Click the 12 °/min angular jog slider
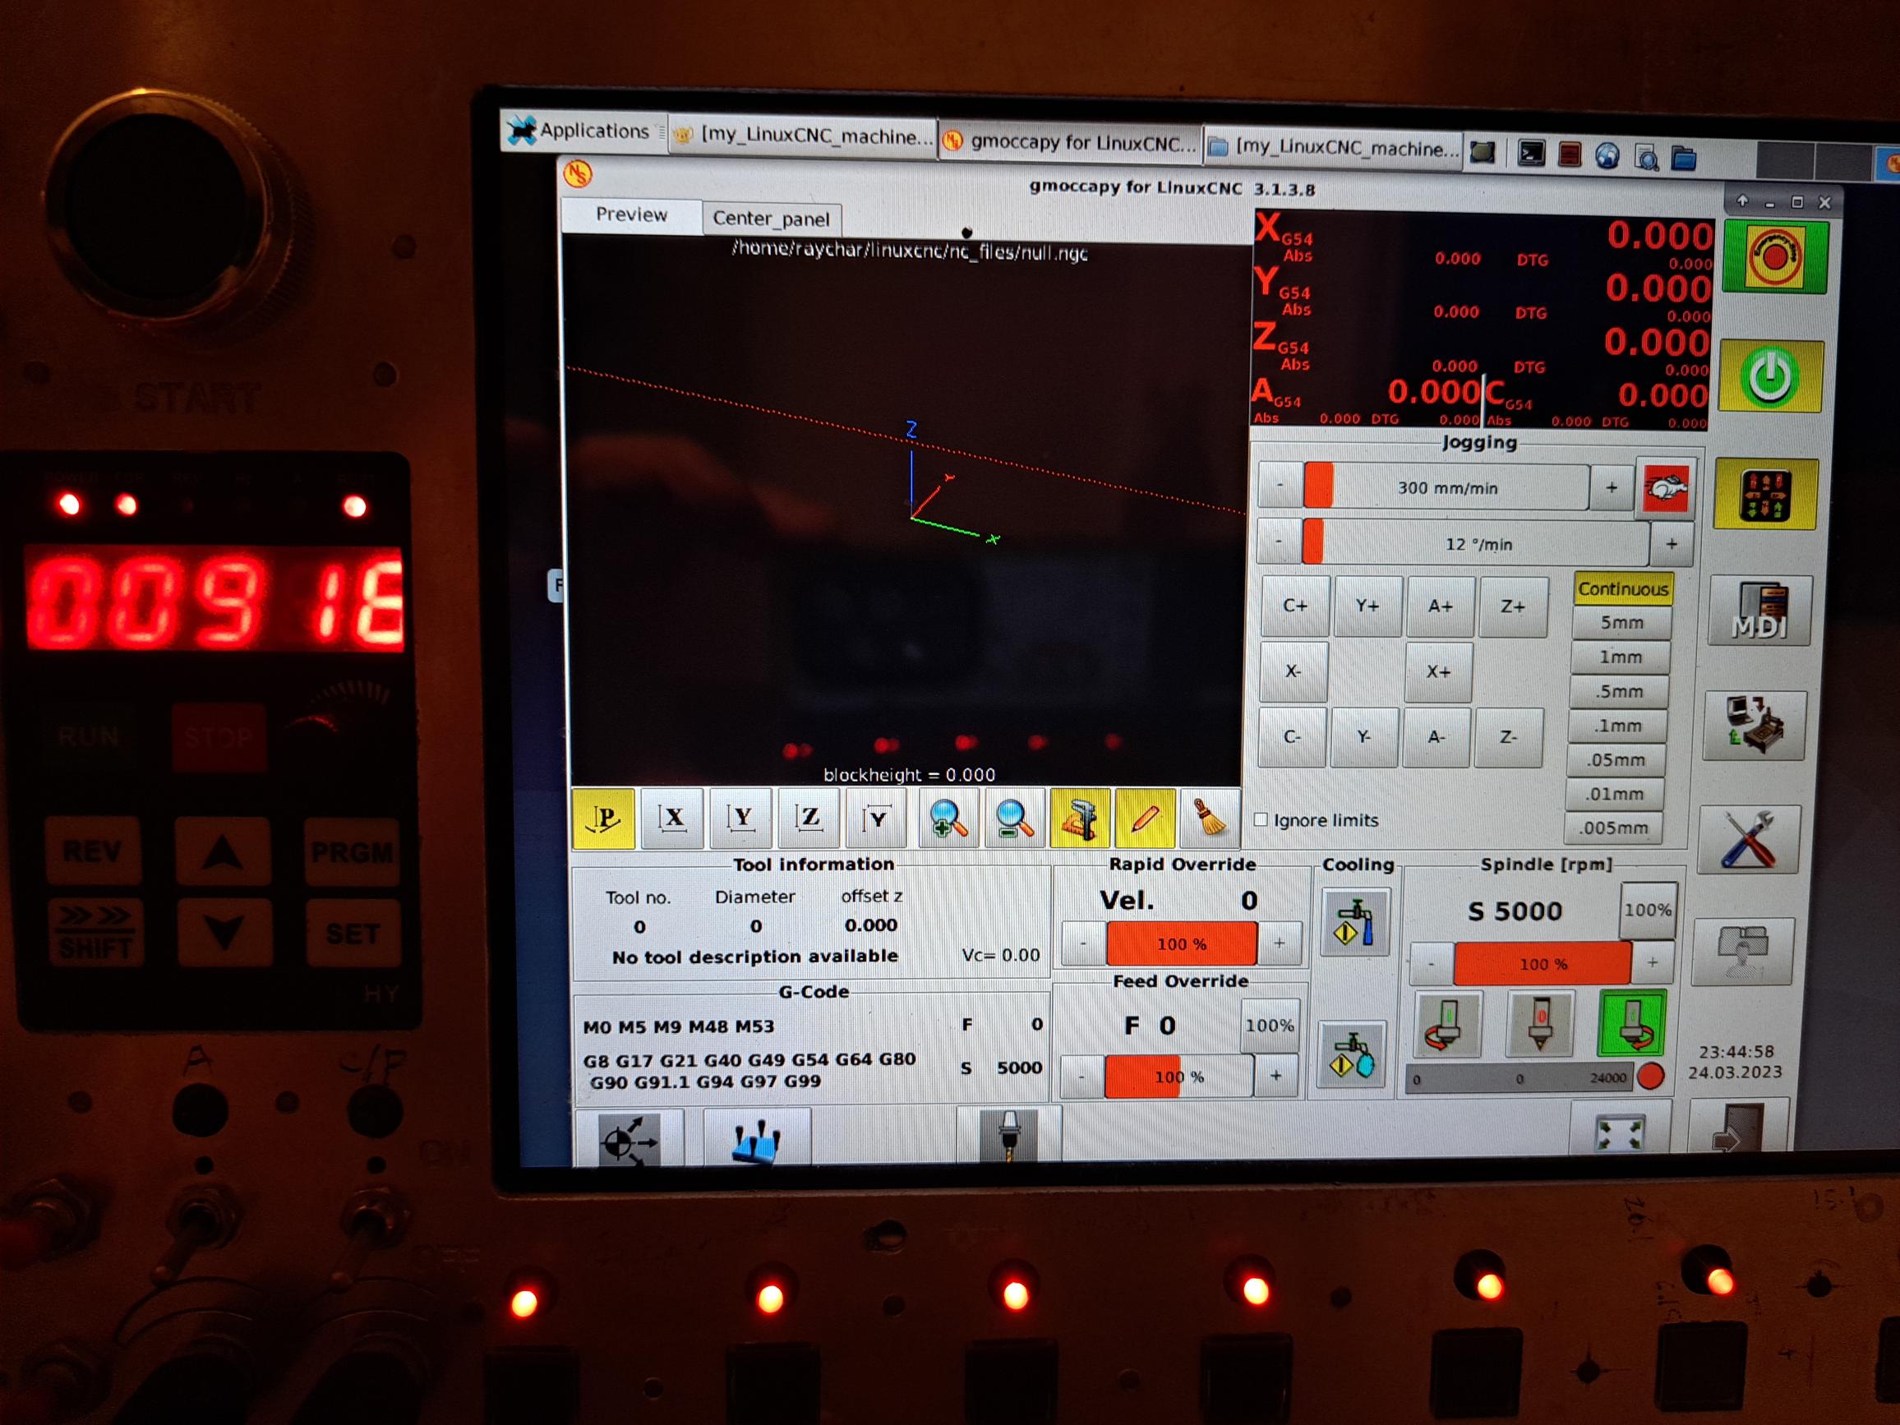This screenshot has width=1900, height=1425. click(x=1477, y=544)
